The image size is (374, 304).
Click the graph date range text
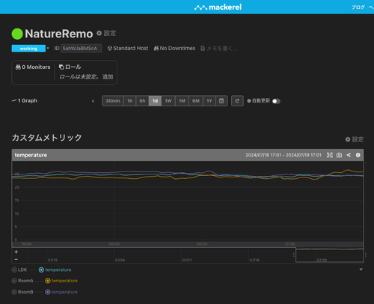point(283,155)
